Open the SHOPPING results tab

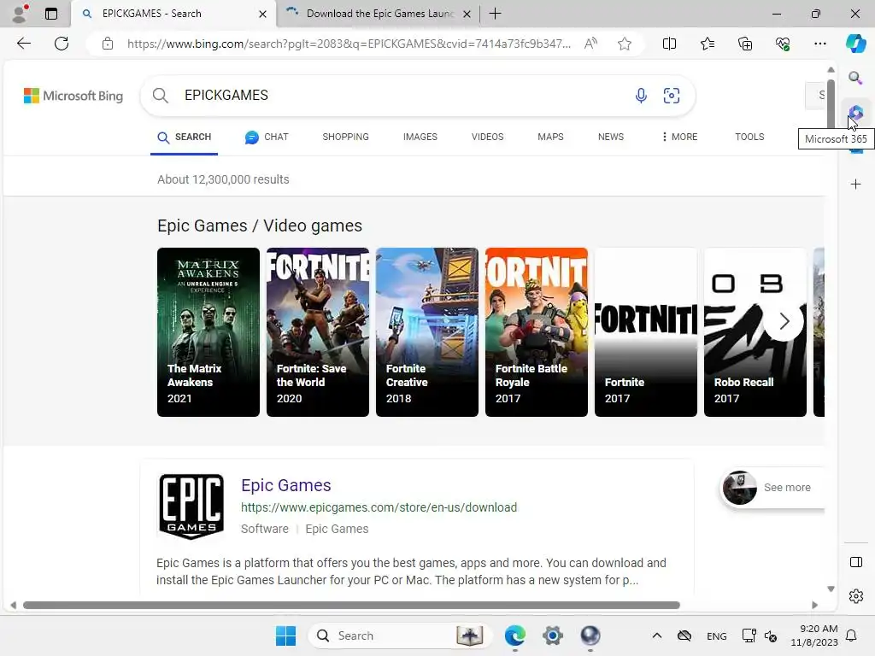tap(345, 137)
